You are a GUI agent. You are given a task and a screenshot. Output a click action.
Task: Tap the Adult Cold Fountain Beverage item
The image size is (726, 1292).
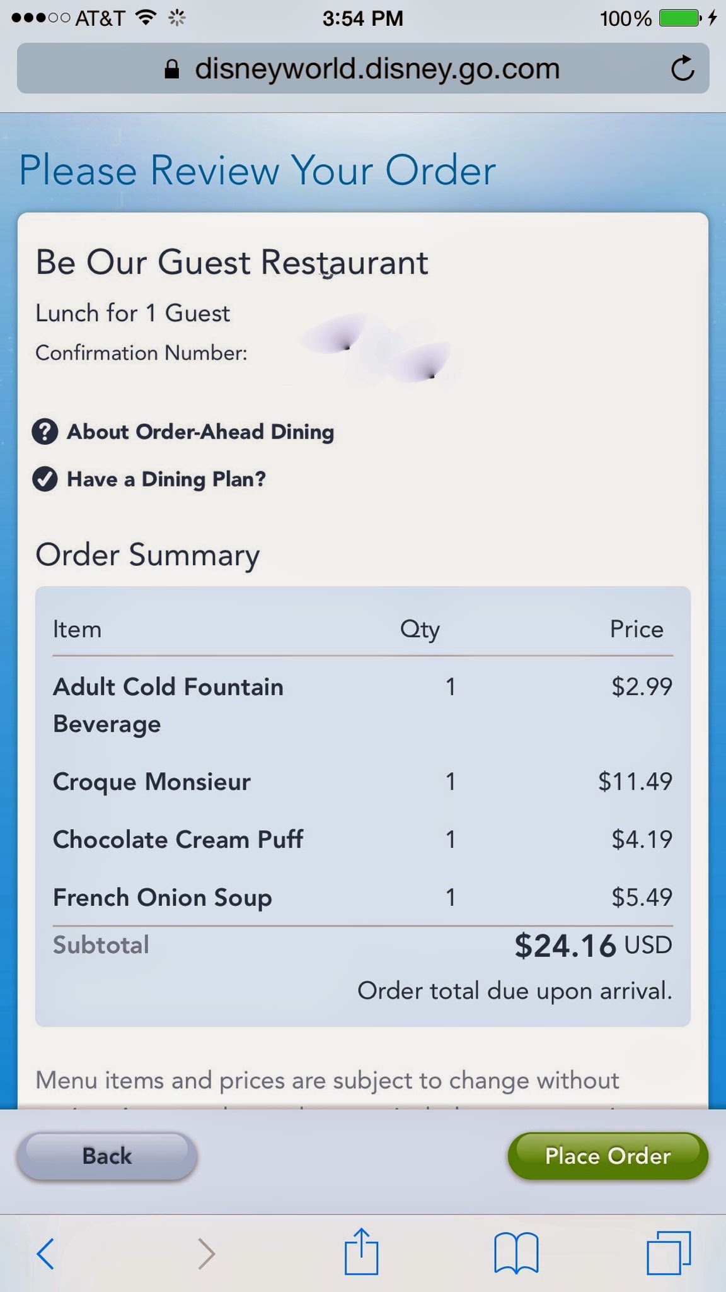pos(168,705)
